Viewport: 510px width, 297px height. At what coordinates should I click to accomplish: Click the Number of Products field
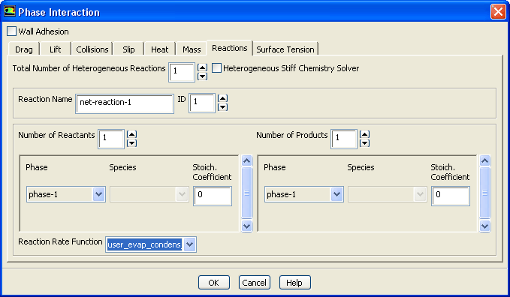[x=344, y=139]
